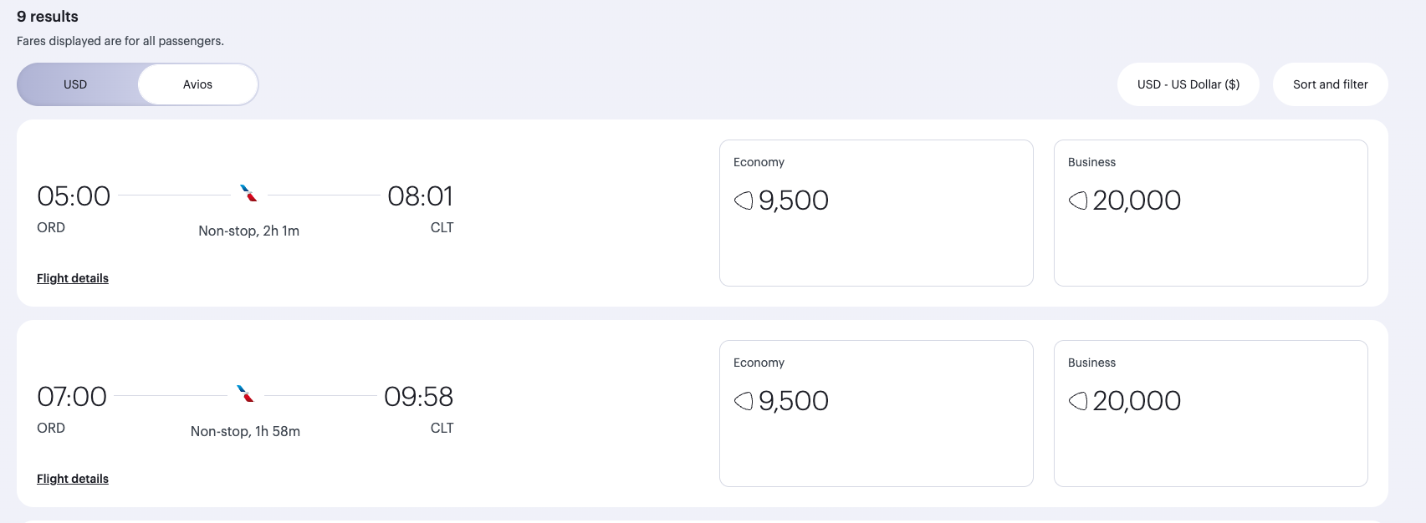Viewport: 1426px width, 523px height.
Task: Select Economy 9,500 fare for 05:00 flight
Action: point(876,213)
